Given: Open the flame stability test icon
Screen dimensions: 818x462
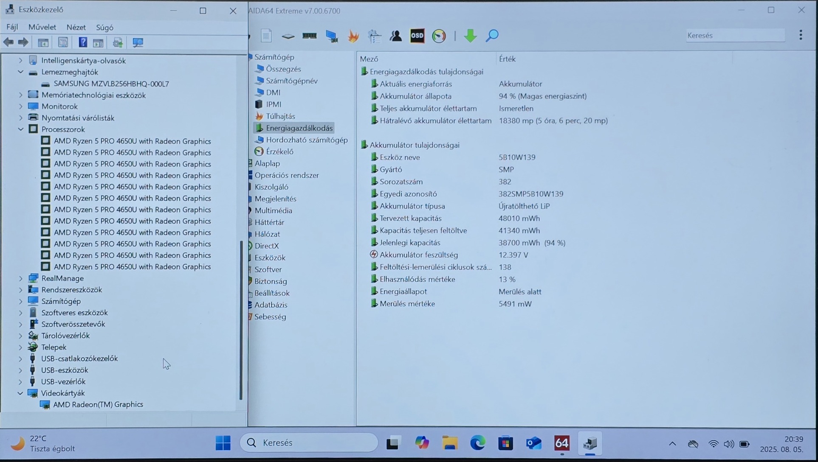Looking at the screenshot, I should point(353,36).
